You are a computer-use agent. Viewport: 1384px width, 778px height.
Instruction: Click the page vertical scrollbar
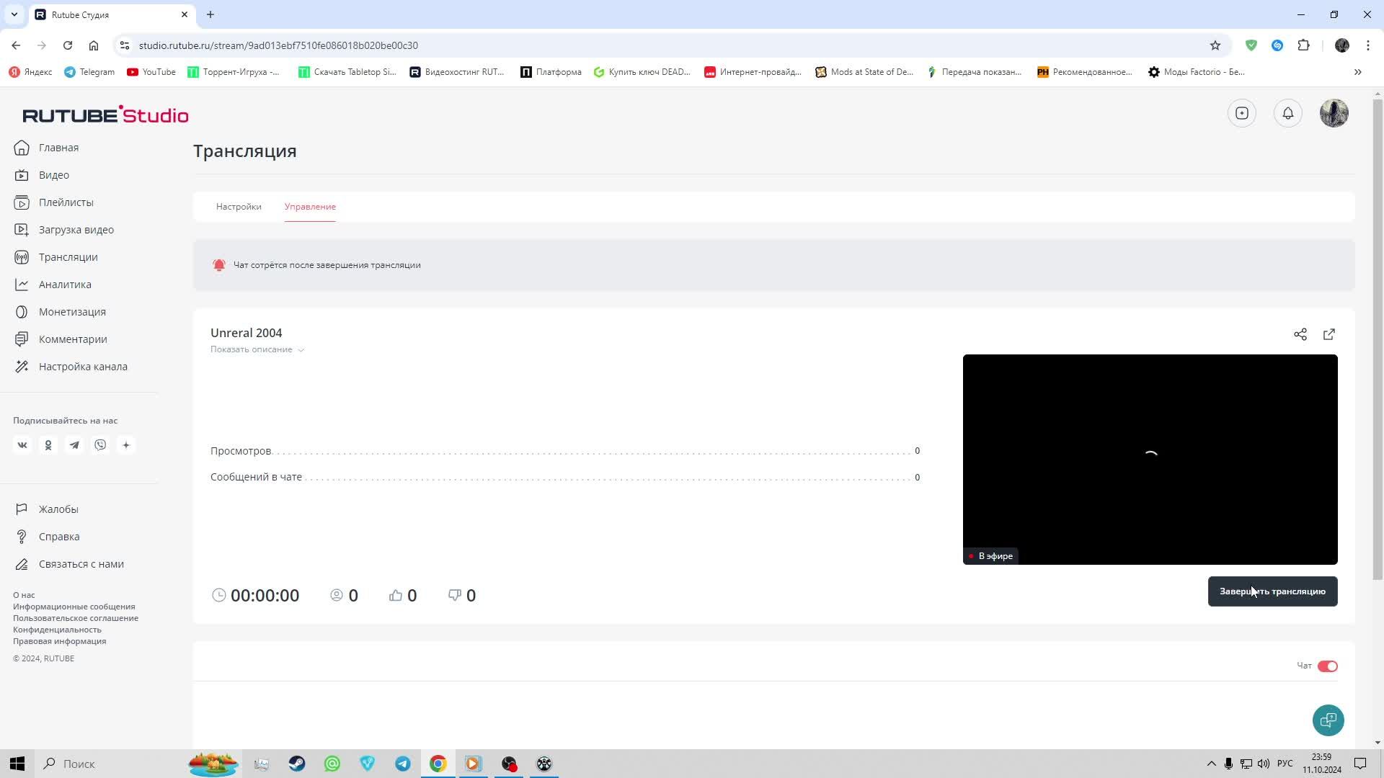pos(1378,339)
